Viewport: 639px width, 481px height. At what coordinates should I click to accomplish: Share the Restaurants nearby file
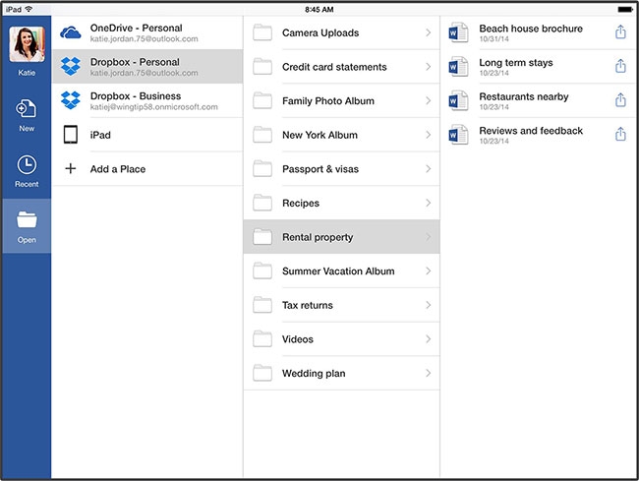[620, 100]
